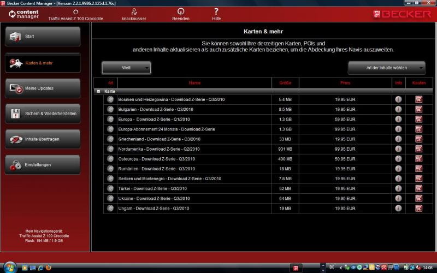This screenshot has height=273, width=437.
Task: Open info for Nordamerika map
Action: pos(398,149)
